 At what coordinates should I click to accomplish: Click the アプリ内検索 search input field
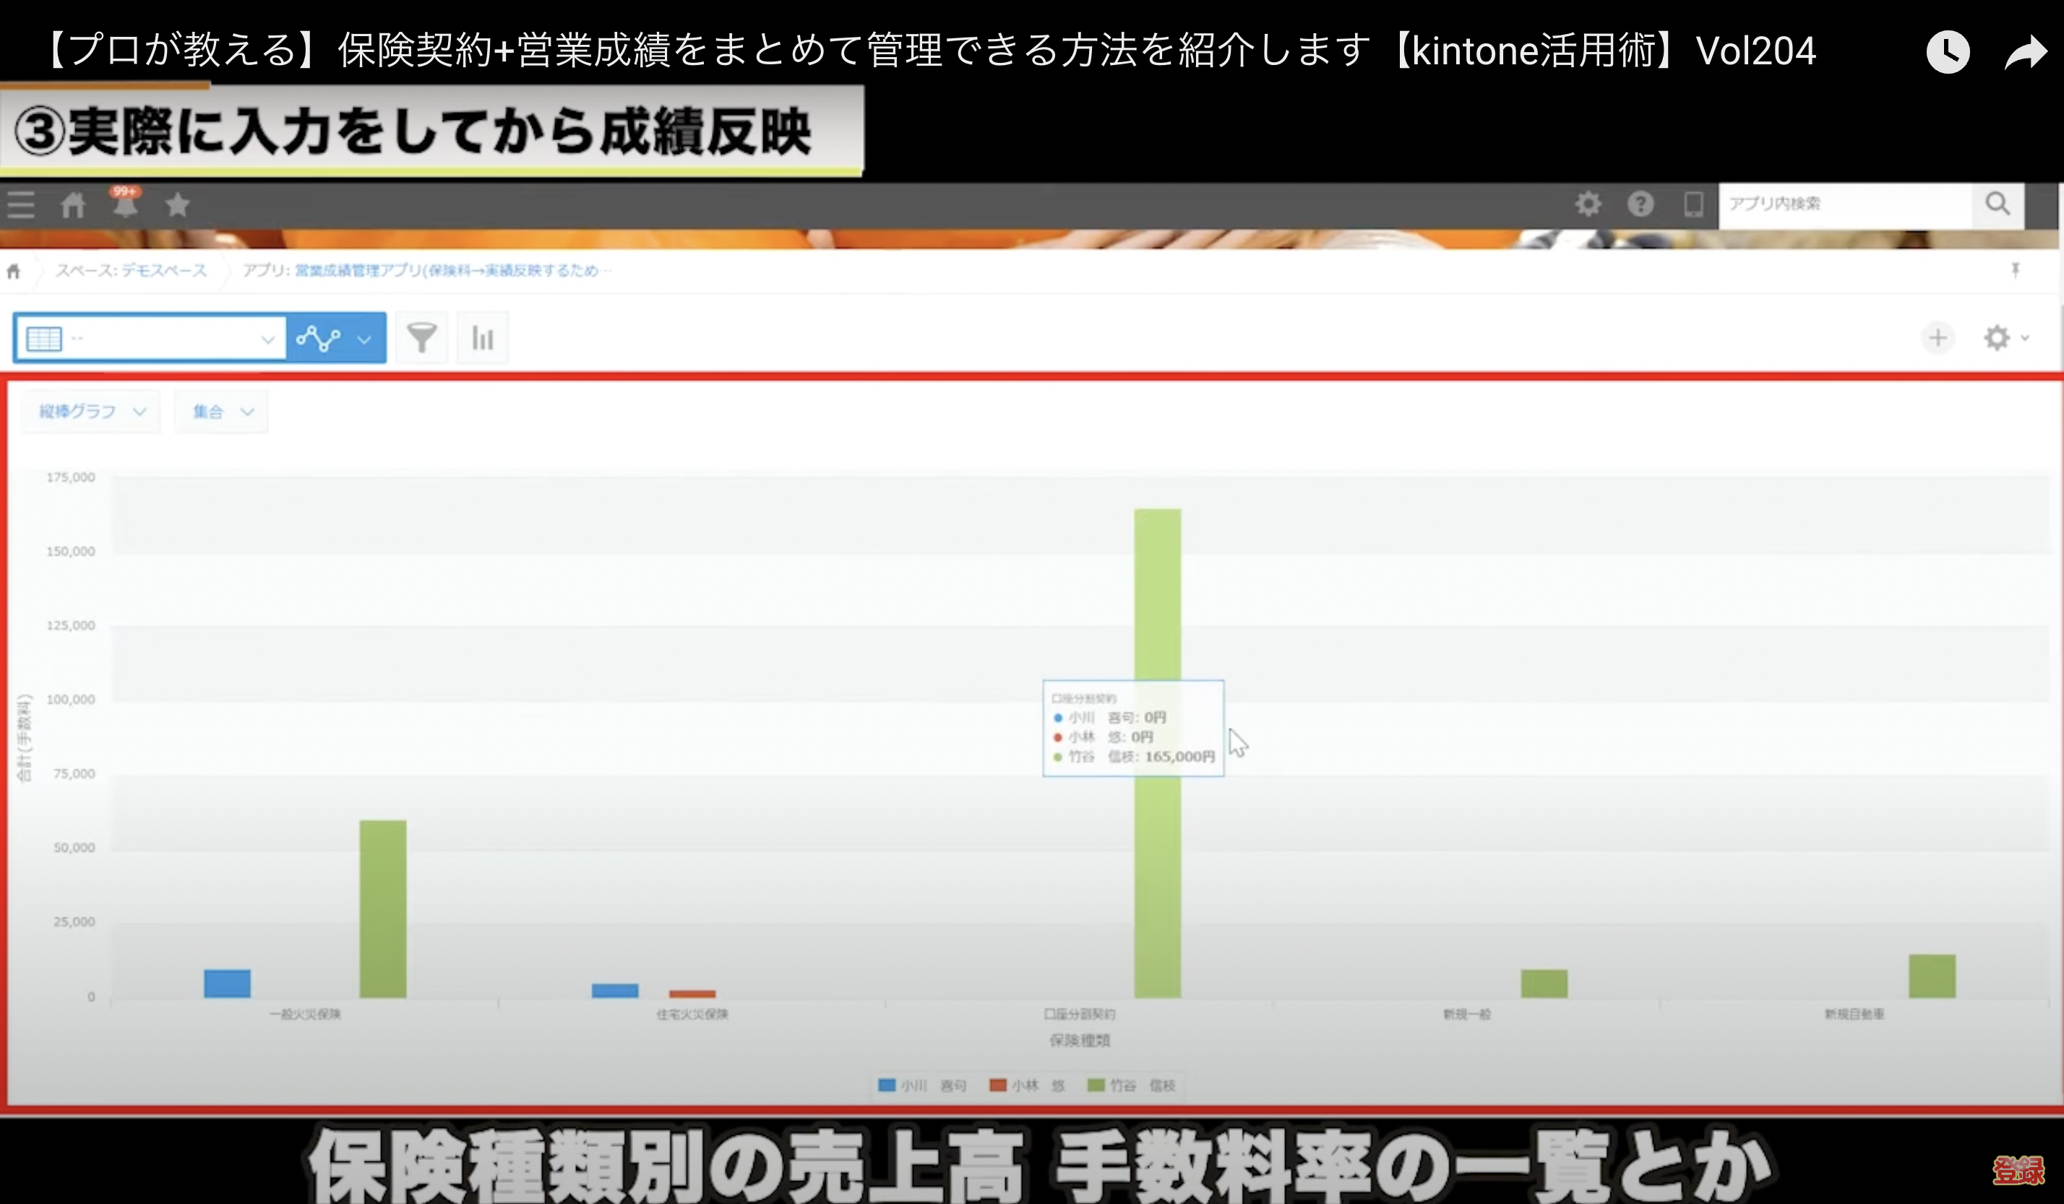point(1844,204)
